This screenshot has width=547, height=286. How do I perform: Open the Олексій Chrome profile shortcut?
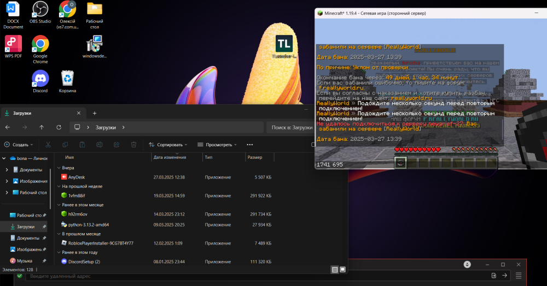pyautogui.click(x=67, y=15)
